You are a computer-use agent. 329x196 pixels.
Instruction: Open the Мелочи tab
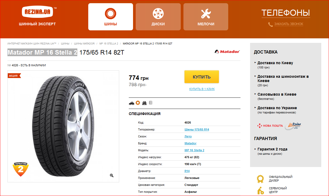click(206, 17)
